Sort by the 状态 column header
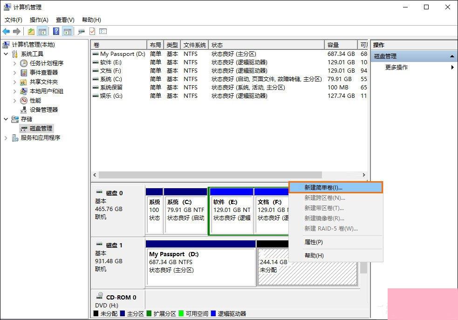The height and width of the screenshot is (320, 458). pos(267,45)
